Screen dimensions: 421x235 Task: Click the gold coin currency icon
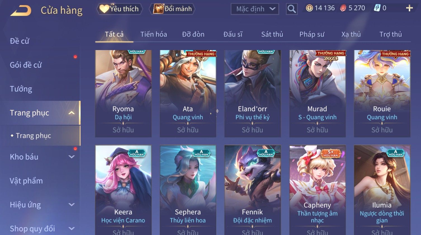click(309, 8)
